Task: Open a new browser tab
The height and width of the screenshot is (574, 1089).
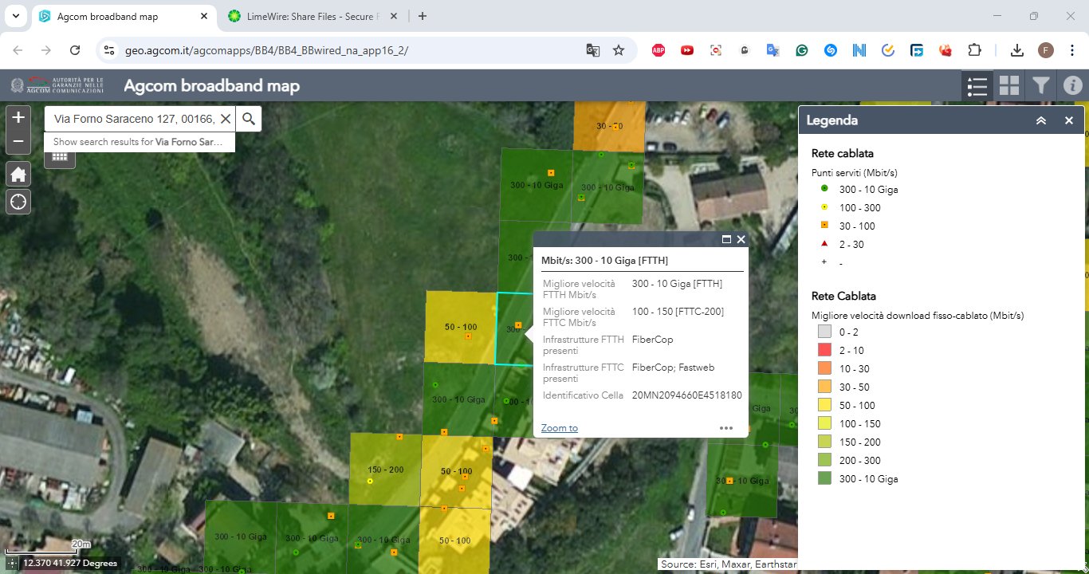Action: 423,16
